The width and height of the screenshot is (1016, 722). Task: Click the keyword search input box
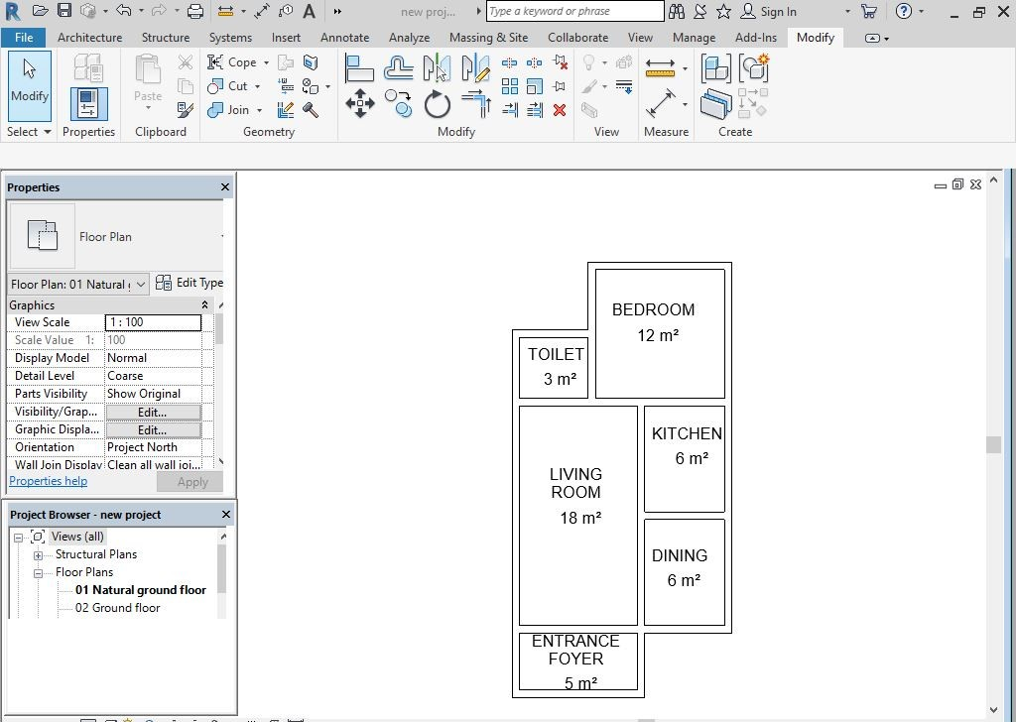point(574,11)
